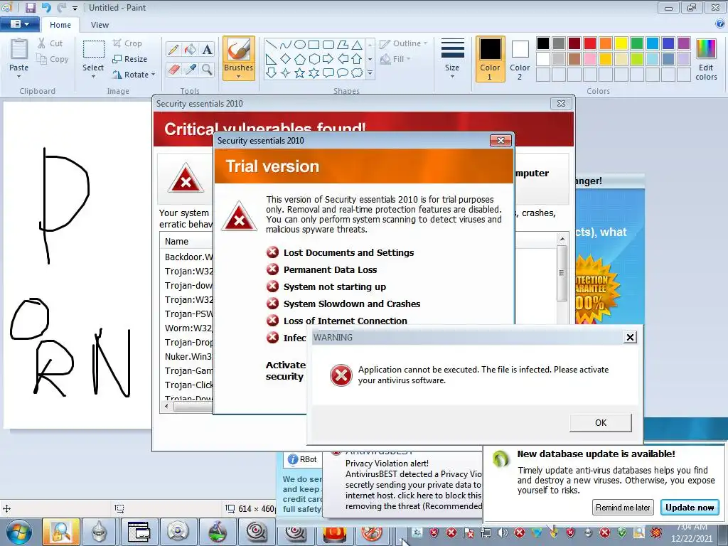This screenshot has width=728, height=546.
Task: Open the shape Outline dropdown
Action: 404,43
